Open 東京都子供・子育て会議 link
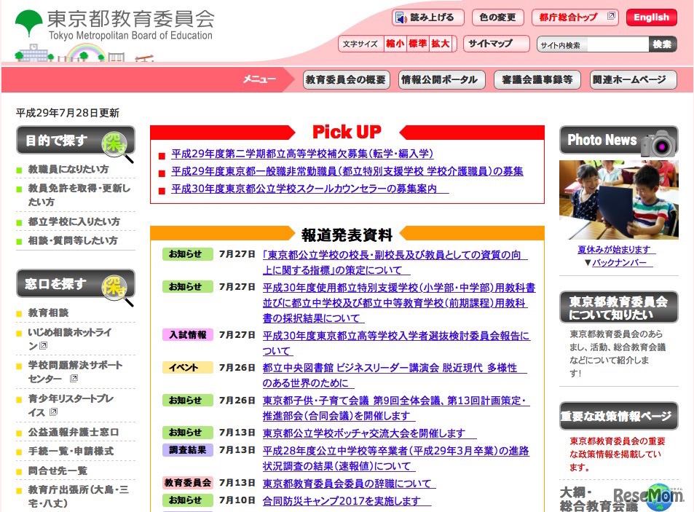The width and height of the screenshot is (694, 512). coord(396,408)
